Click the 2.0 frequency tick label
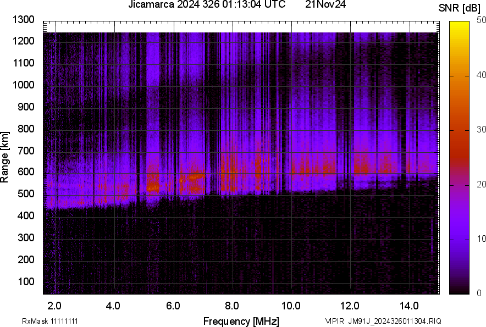 (x=54, y=305)
